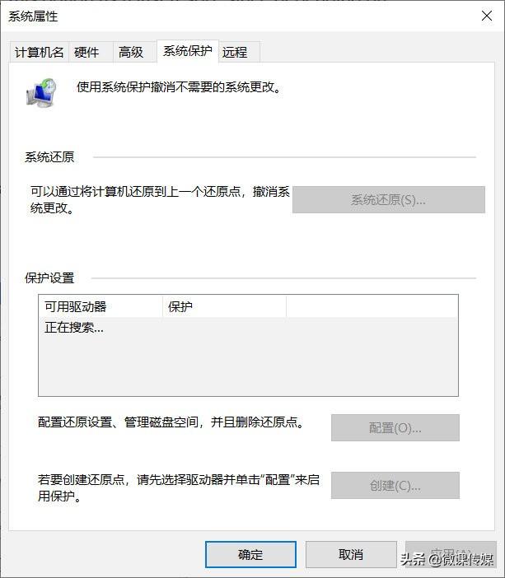This screenshot has width=505, height=578.
Task: Click the 系统属性 title bar text
Action: point(33,16)
